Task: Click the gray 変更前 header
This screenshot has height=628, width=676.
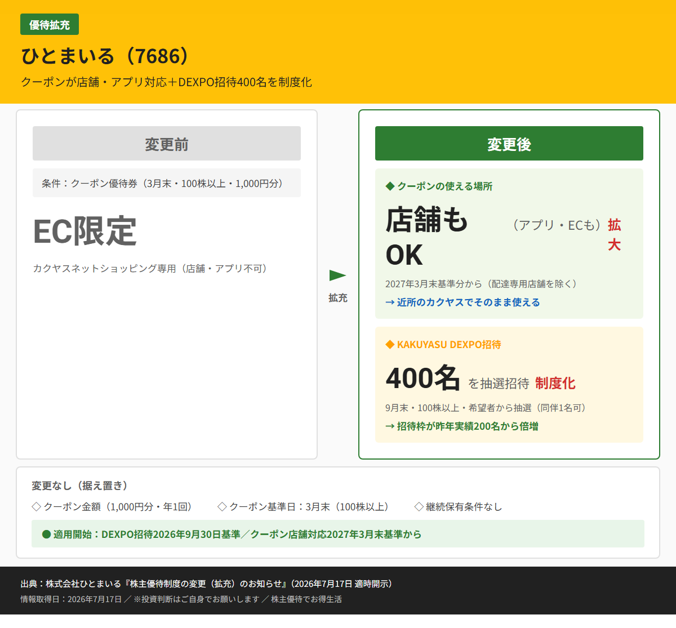Action: pos(167,144)
